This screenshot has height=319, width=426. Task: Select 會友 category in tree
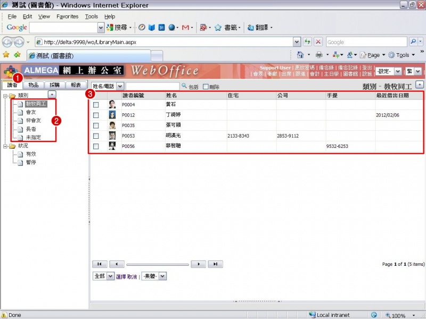[31, 112]
